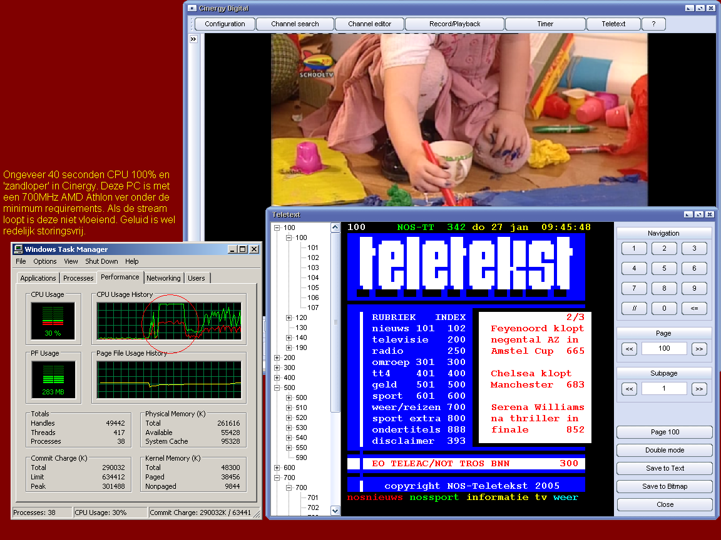Expand the 600 tree node
The height and width of the screenshot is (540, 721).
[x=277, y=468]
